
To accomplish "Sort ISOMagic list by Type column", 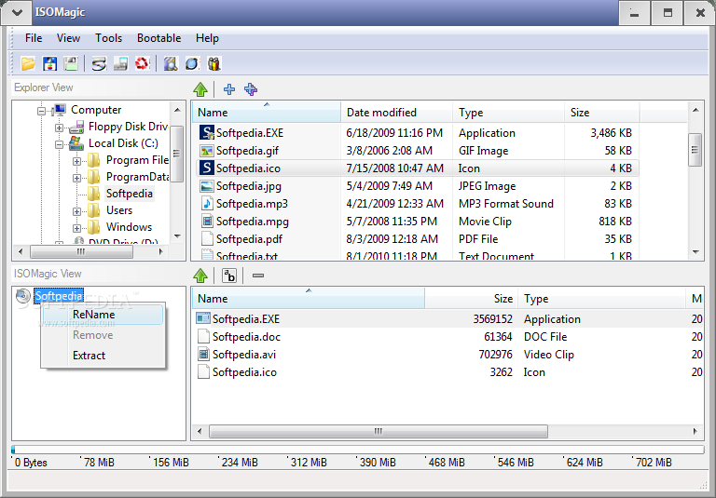I will (x=602, y=298).
